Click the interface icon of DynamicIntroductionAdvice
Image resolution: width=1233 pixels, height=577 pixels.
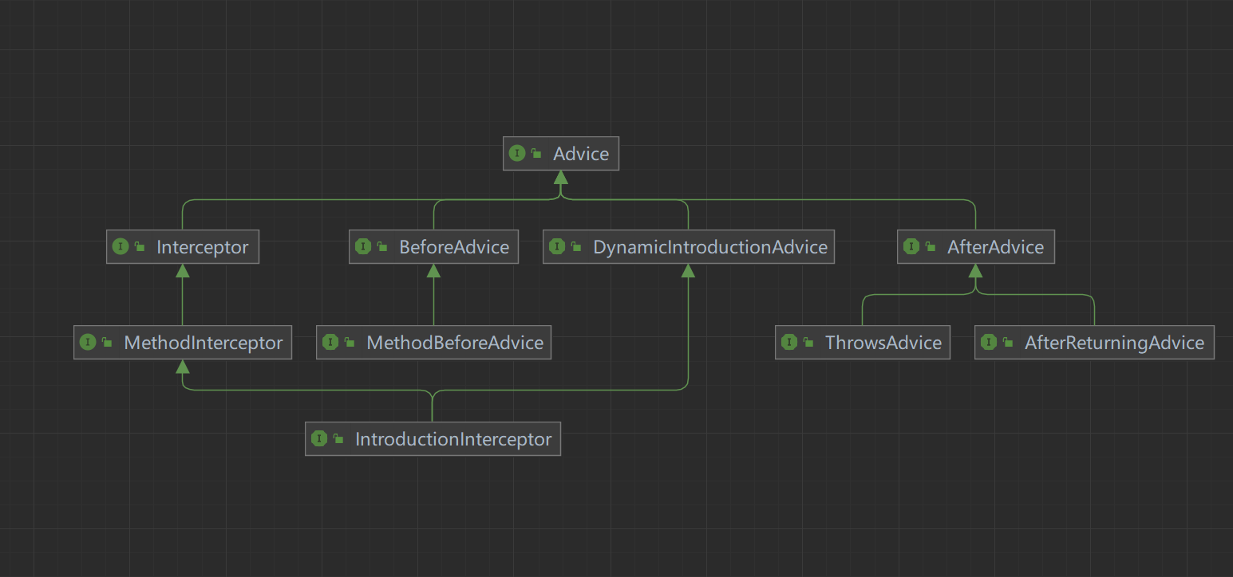[x=557, y=247]
